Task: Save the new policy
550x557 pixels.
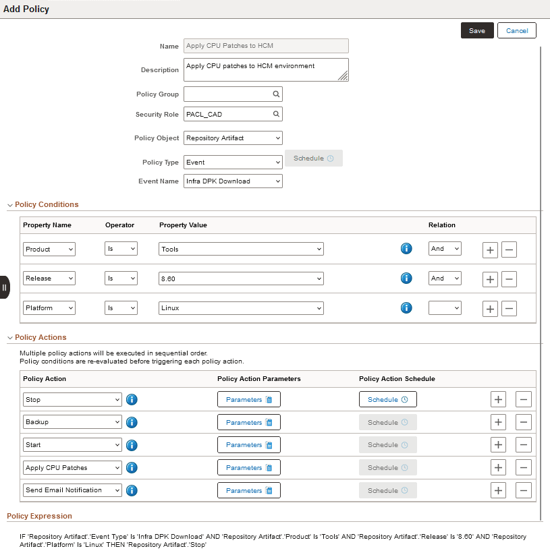Action: pyautogui.click(x=477, y=30)
